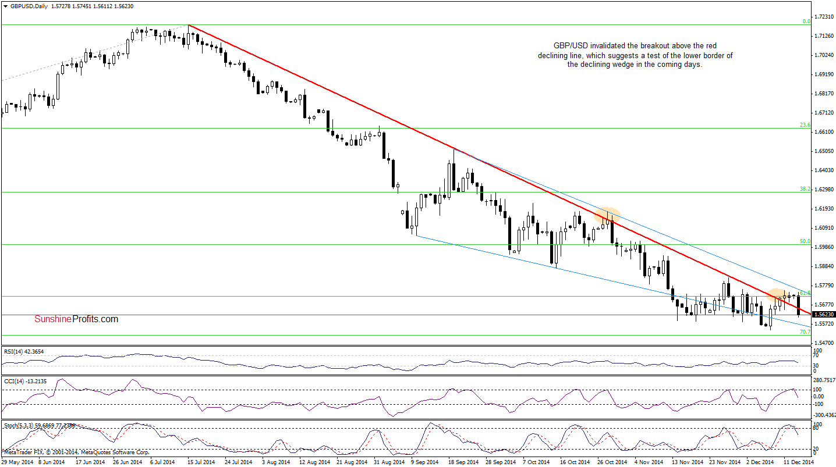This screenshot has width=836, height=467.
Task: Click price axis value 1.69190
Action: (824, 74)
